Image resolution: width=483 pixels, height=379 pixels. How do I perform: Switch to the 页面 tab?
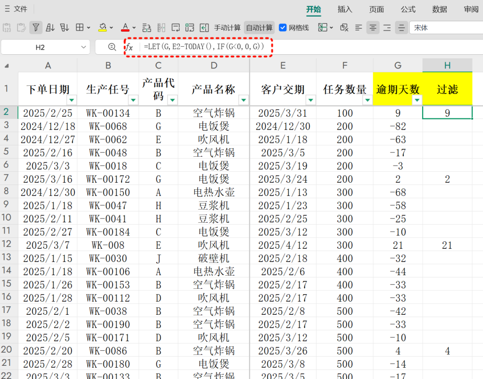point(376,9)
